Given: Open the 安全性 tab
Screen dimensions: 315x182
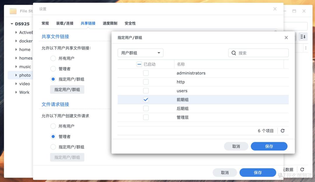Looking at the screenshot, I should click(130, 23).
